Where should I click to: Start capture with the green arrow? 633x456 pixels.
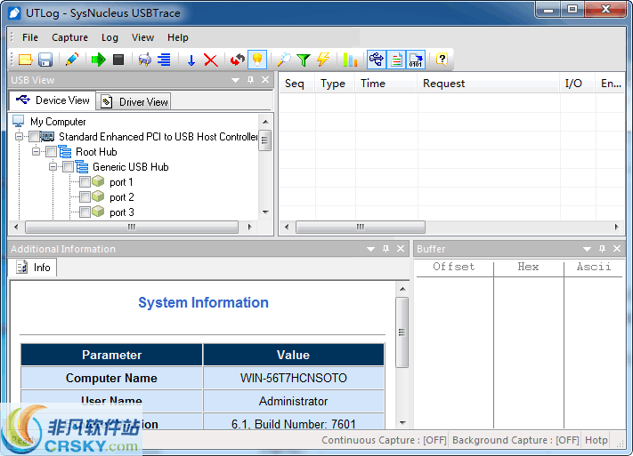pyautogui.click(x=98, y=60)
